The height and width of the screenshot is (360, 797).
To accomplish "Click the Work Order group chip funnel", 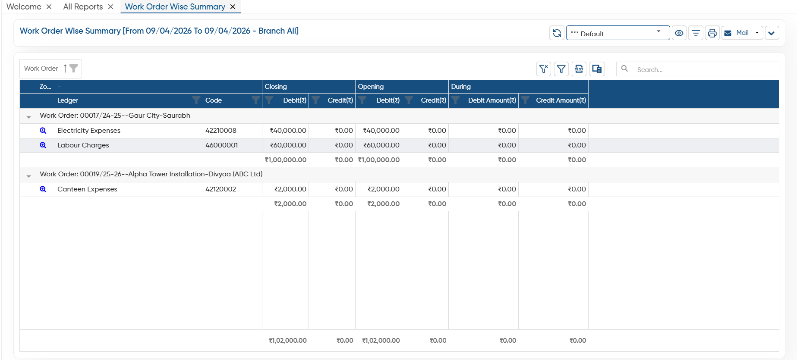I will [x=74, y=69].
